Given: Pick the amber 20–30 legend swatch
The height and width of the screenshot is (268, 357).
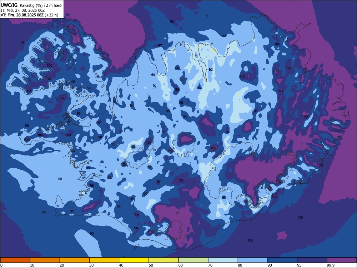Looking at the screenshot, I should pos(75,260).
